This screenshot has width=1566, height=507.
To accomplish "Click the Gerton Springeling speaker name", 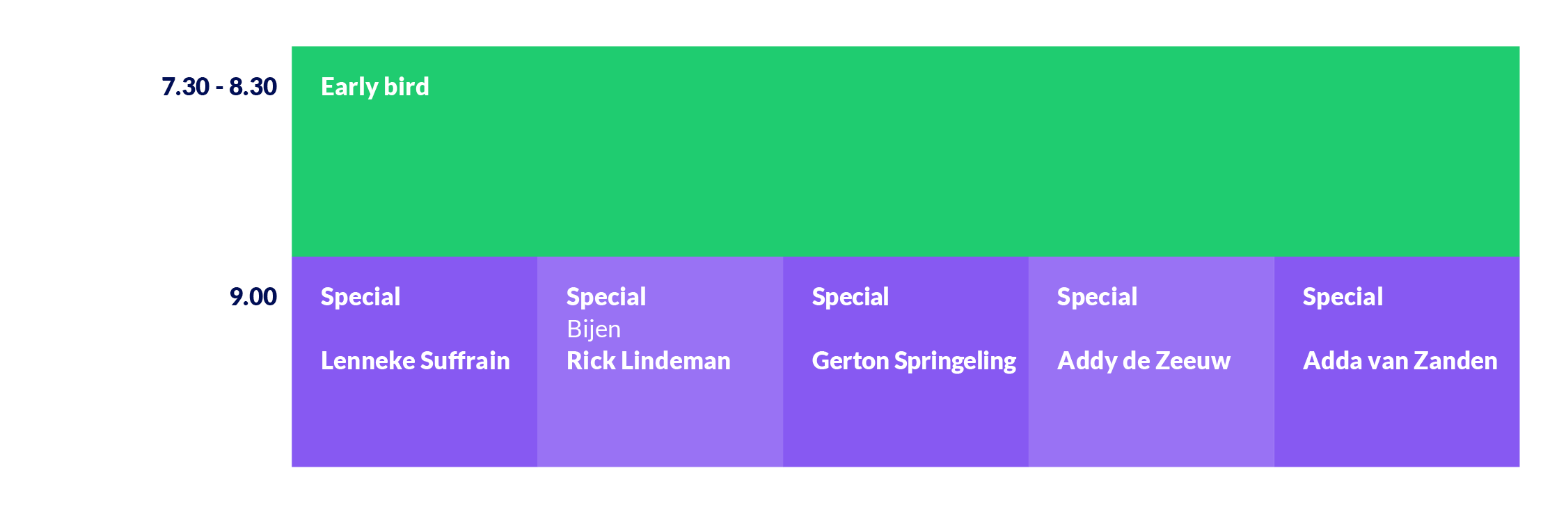I will 914,362.
